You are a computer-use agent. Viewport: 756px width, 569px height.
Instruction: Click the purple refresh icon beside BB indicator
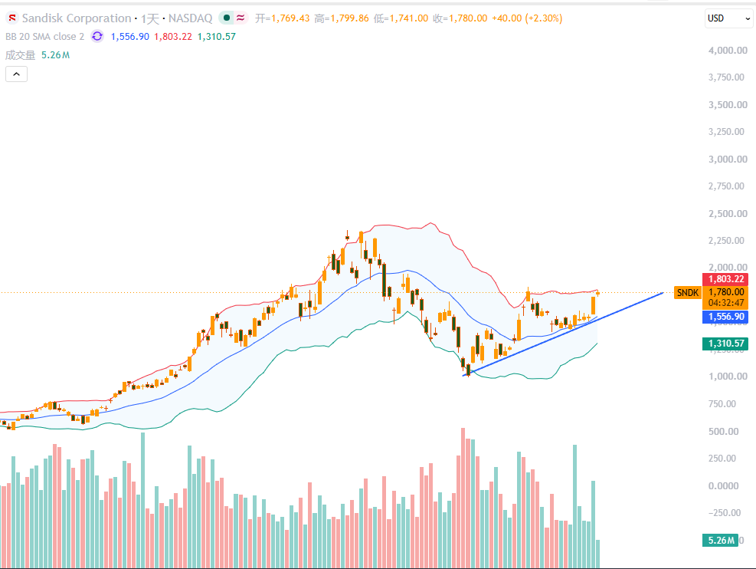(97, 36)
